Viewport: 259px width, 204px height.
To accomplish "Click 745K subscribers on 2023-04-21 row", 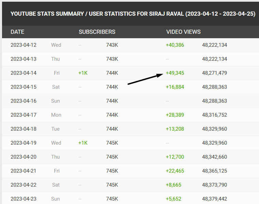I will [x=112, y=171].
